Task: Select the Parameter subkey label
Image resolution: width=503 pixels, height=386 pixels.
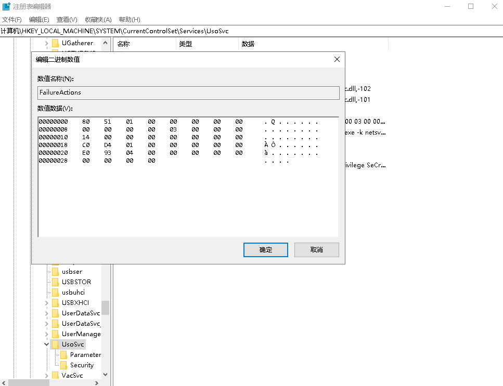Action: [85, 355]
